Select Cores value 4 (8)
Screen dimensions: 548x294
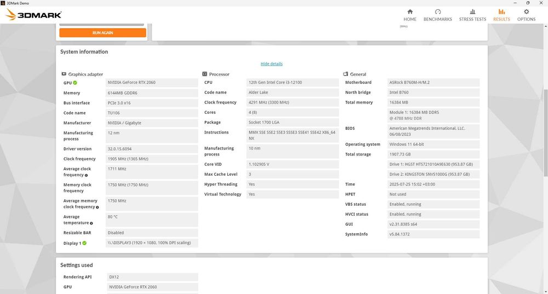pyautogui.click(x=293, y=112)
